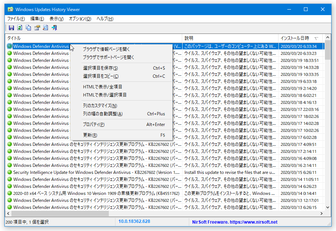The image size is (336, 231).
Task: Open the 表示(V) menu
Action: point(56,19)
